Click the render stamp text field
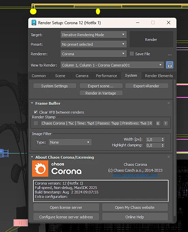The height and width of the screenshot is (232, 188). click(x=97, y=123)
